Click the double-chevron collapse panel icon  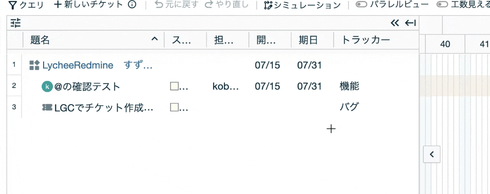pos(395,23)
